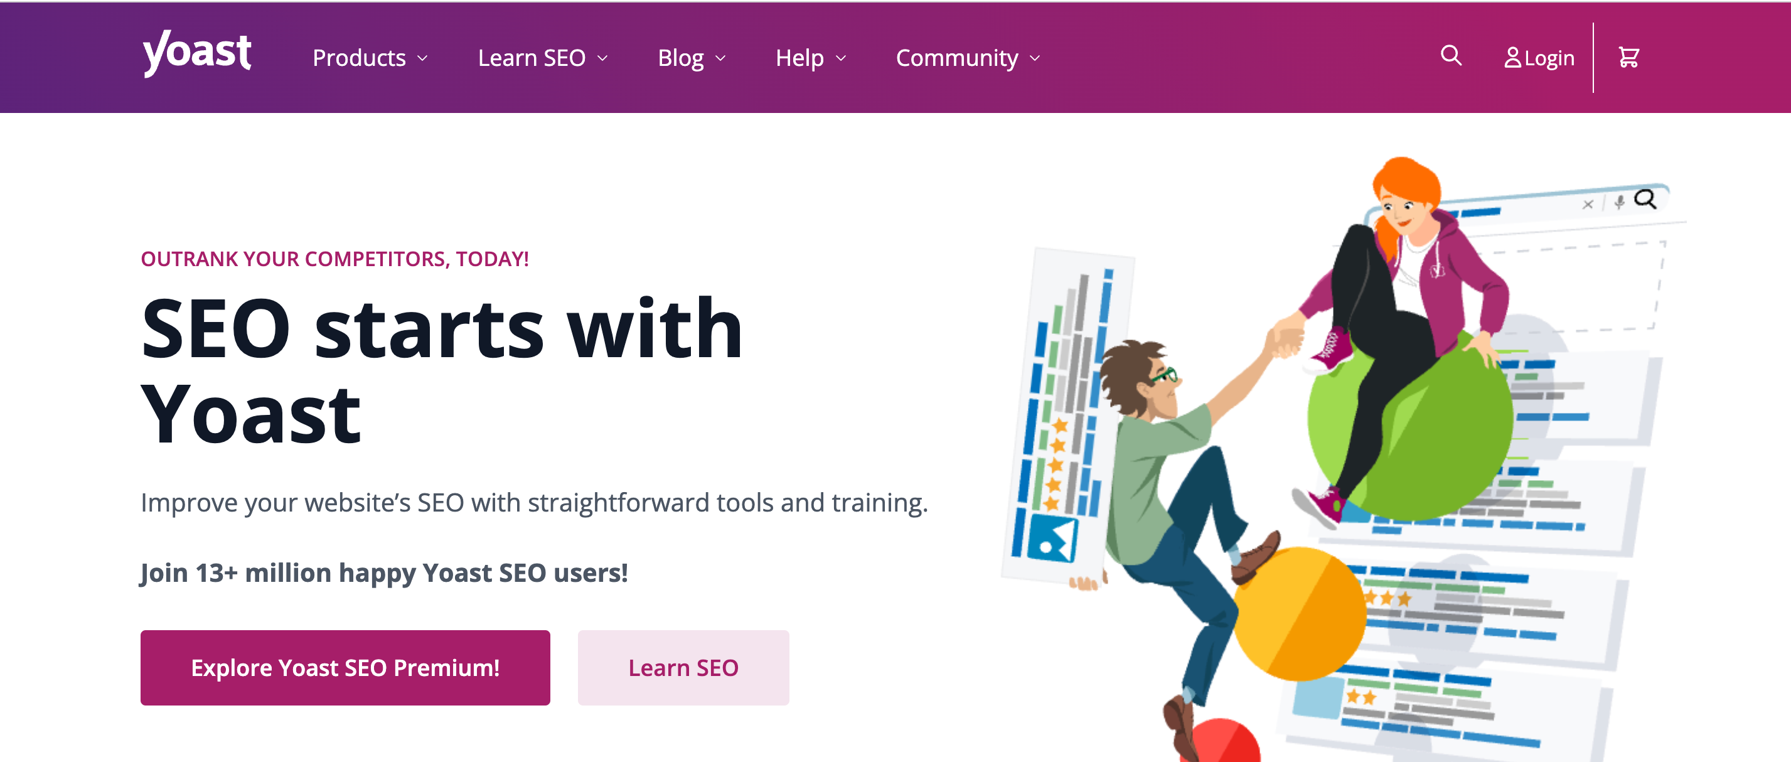Expand the Products dropdown chevron
The height and width of the screenshot is (762, 1791).
[423, 58]
